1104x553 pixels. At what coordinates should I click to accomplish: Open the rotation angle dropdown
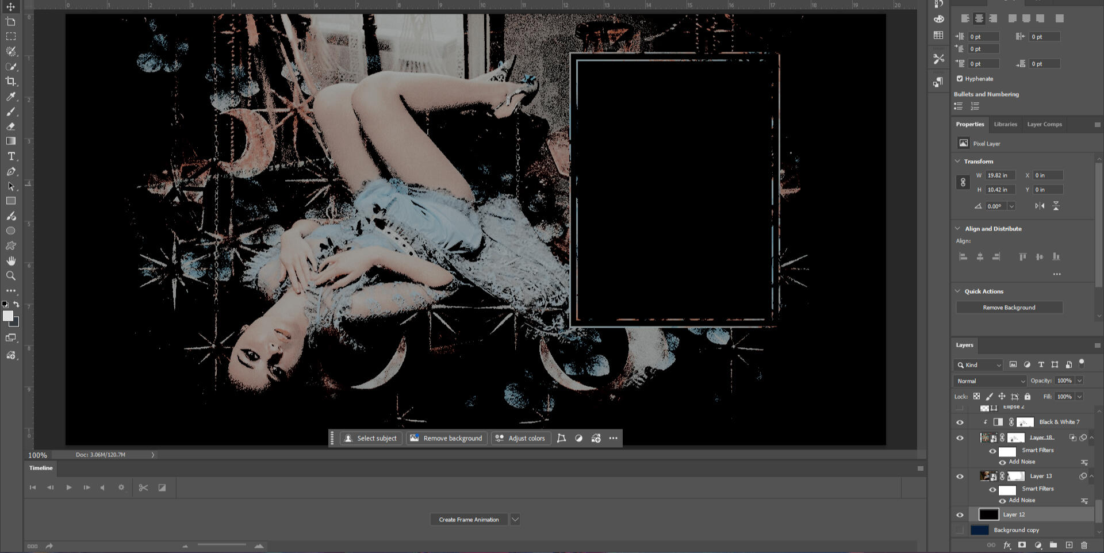(x=1011, y=206)
